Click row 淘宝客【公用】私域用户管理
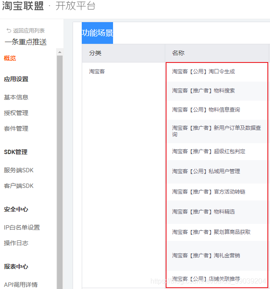This screenshot has width=270, height=289. click(x=217, y=171)
